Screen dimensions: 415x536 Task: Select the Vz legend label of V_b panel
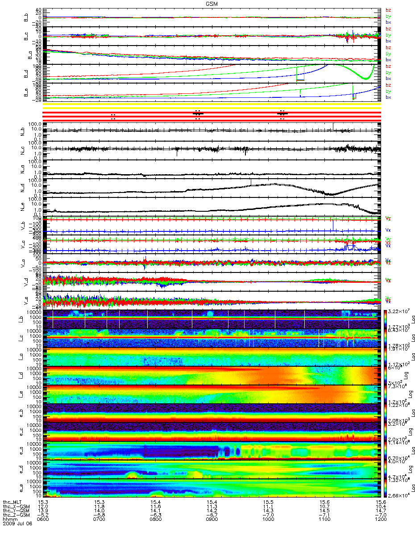tap(388, 218)
